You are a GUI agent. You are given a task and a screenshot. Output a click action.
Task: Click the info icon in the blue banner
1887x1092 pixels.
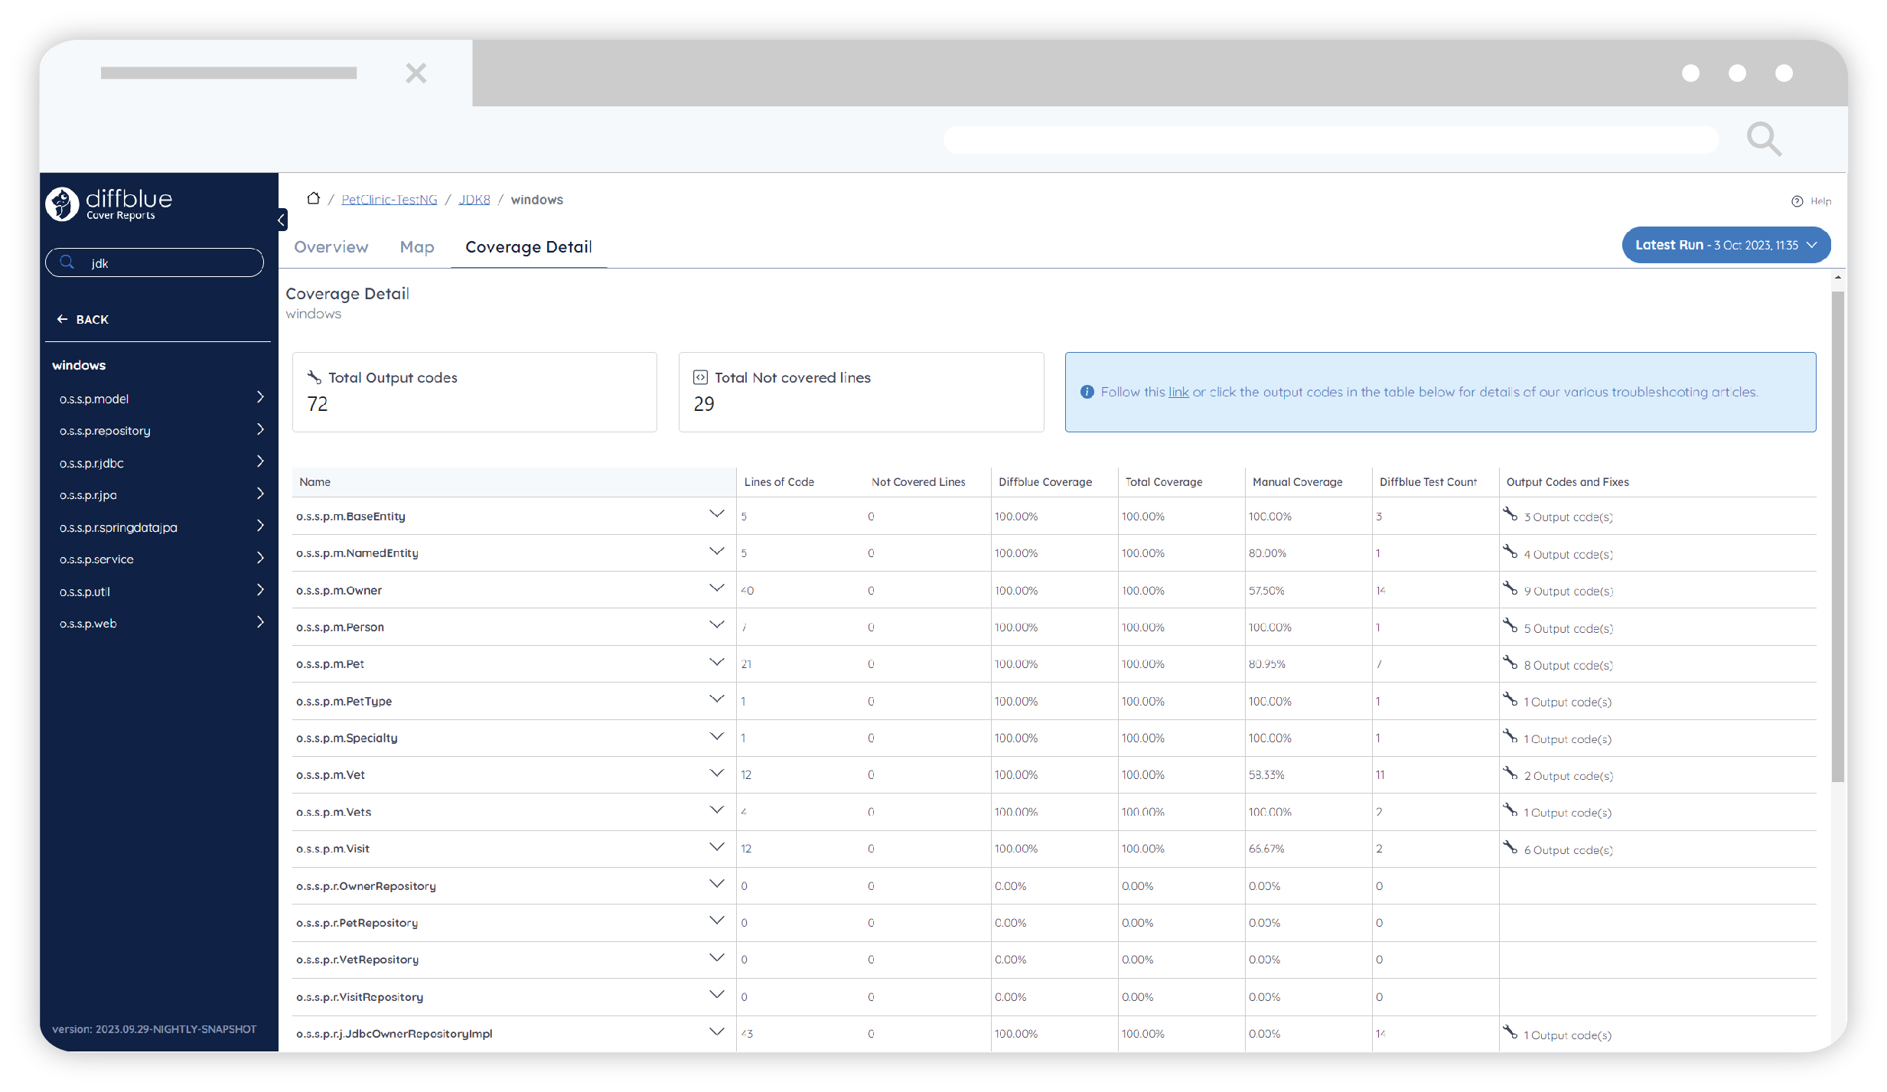click(x=1087, y=392)
